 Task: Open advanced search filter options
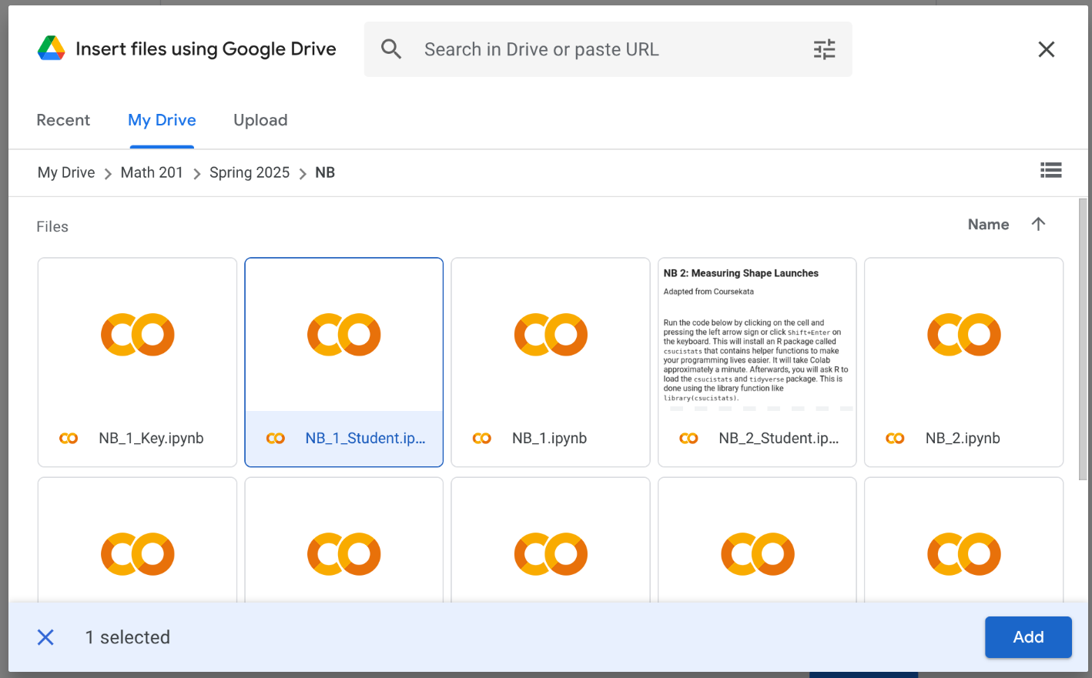(x=824, y=49)
